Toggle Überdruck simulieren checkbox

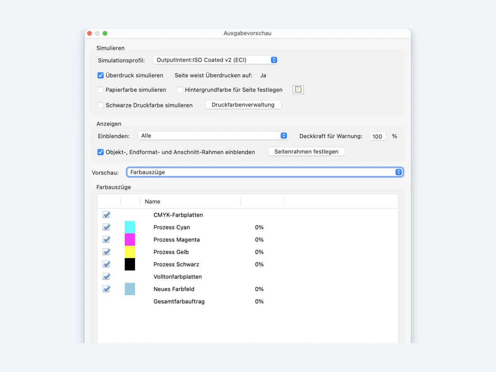[100, 75]
